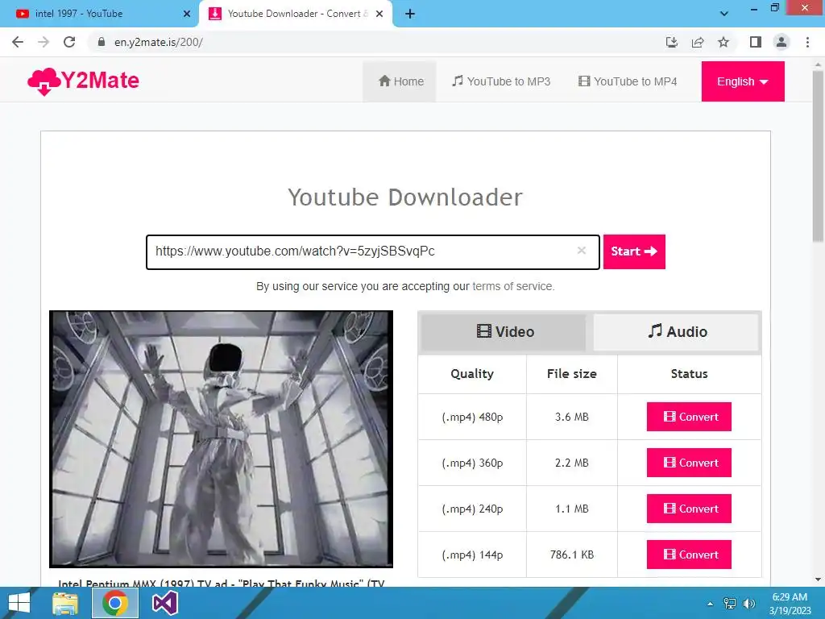Expand the English language dropdown
Viewport: 825px width, 619px height.
742,81
